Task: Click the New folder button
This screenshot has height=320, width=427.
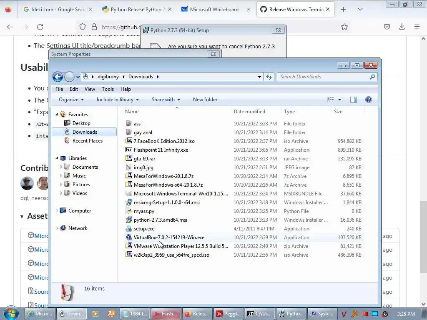Action: pos(205,100)
